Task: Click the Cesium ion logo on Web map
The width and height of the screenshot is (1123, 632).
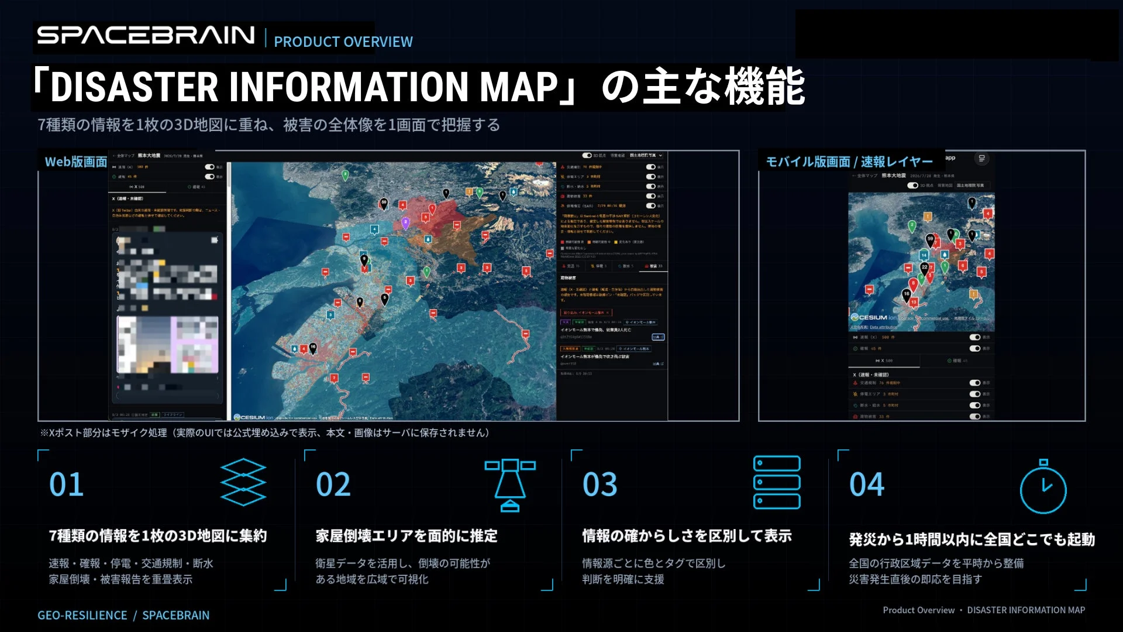Action: (x=254, y=417)
